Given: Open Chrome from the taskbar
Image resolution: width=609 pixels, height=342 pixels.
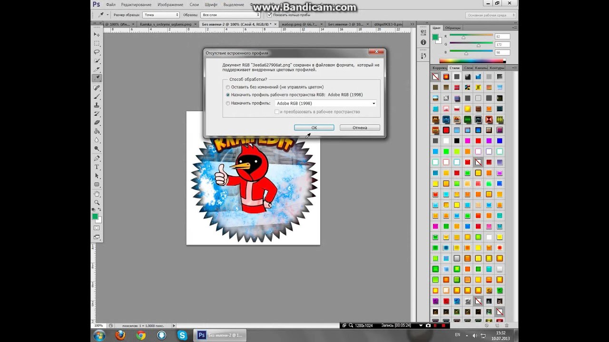Looking at the screenshot, I should [141, 335].
